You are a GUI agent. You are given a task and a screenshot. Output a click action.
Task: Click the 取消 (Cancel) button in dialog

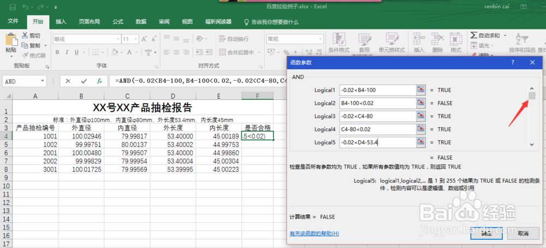click(523, 233)
